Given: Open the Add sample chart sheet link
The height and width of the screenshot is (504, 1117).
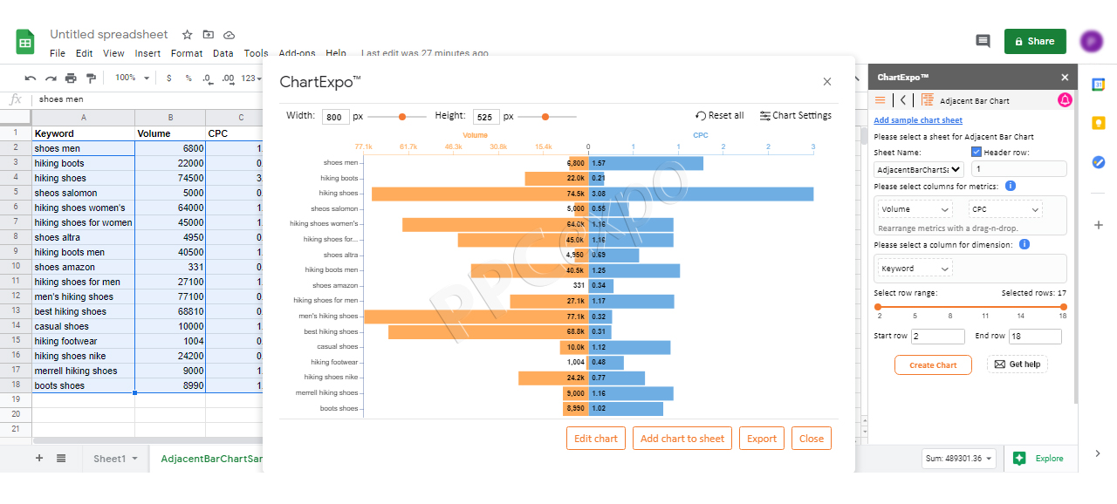Looking at the screenshot, I should pos(918,120).
